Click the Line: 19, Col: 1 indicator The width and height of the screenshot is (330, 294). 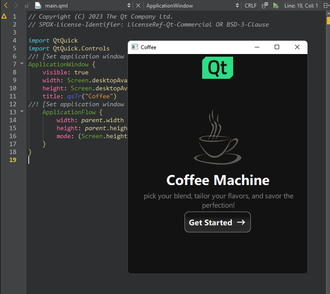click(x=301, y=6)
